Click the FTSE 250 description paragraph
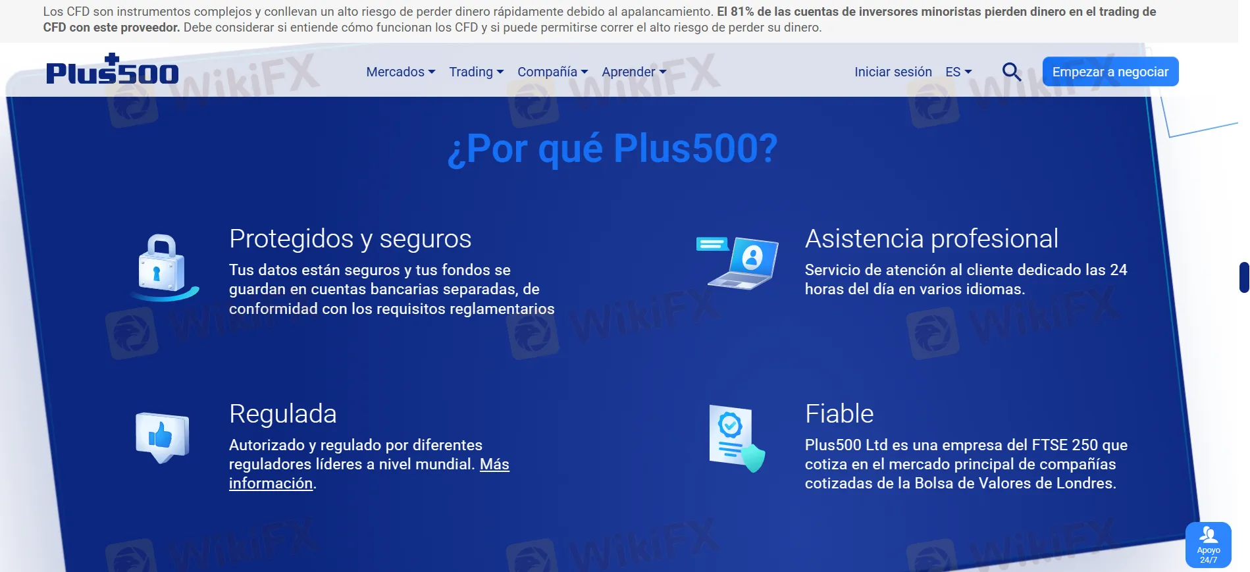 coord(966,464)
